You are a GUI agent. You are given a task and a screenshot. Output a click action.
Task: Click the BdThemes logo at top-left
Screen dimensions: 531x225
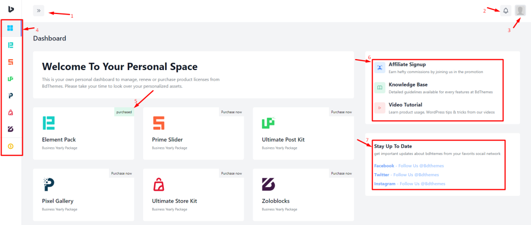click(x=10, y=9)
